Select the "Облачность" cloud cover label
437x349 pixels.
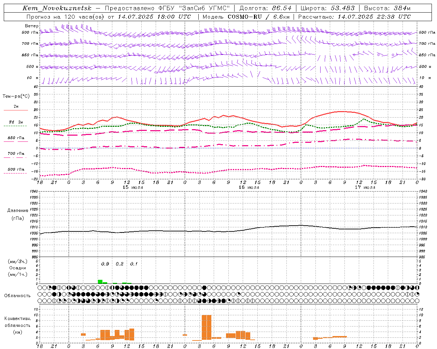(17, 295)
